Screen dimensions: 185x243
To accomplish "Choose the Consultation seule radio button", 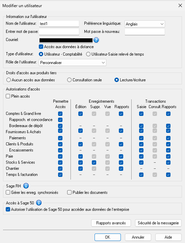I will (x=69, y=80).
